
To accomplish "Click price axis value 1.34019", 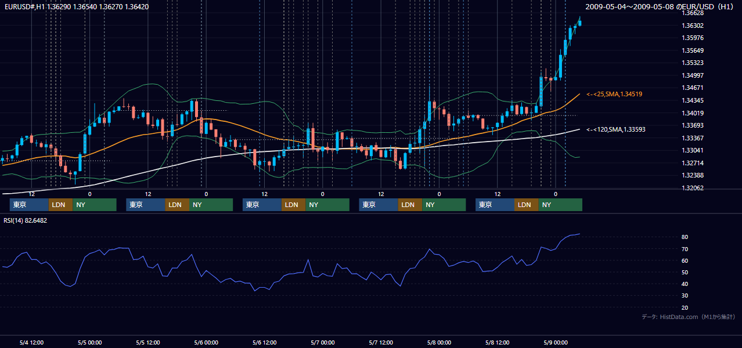I will point(693,113).
